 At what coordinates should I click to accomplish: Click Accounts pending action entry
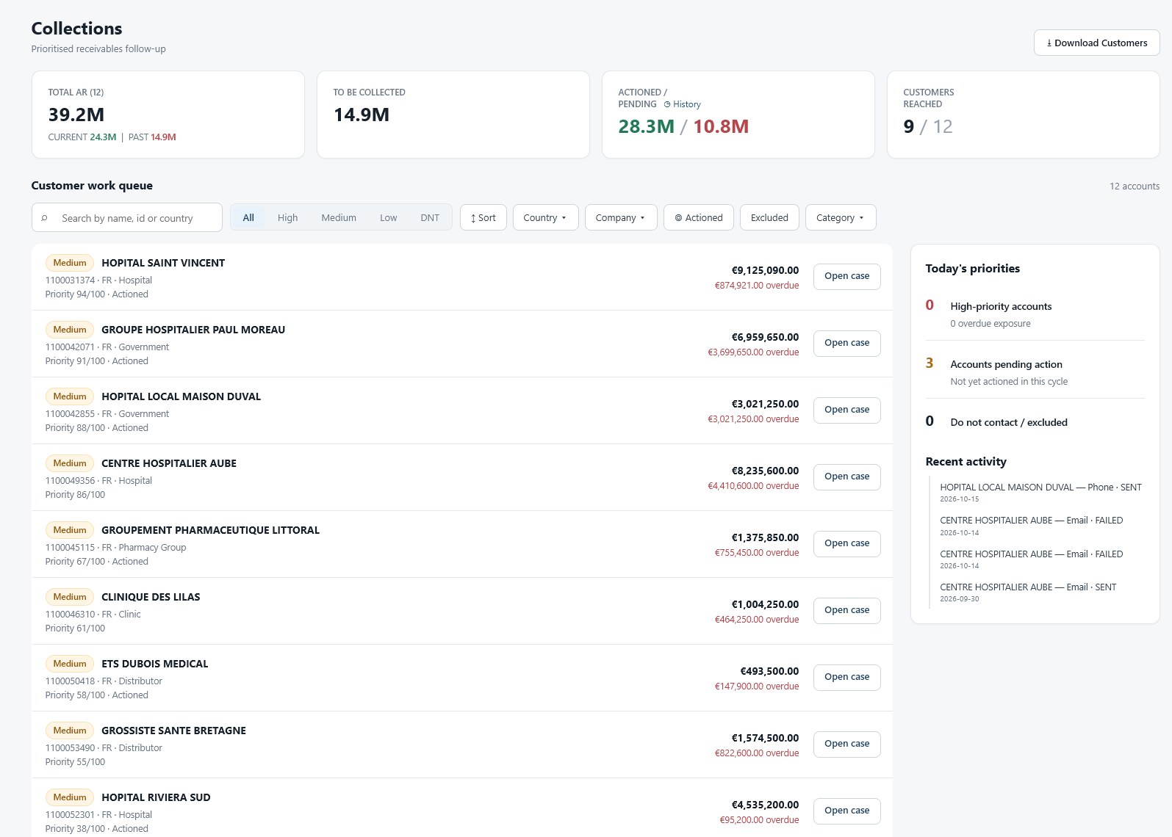1006,364
